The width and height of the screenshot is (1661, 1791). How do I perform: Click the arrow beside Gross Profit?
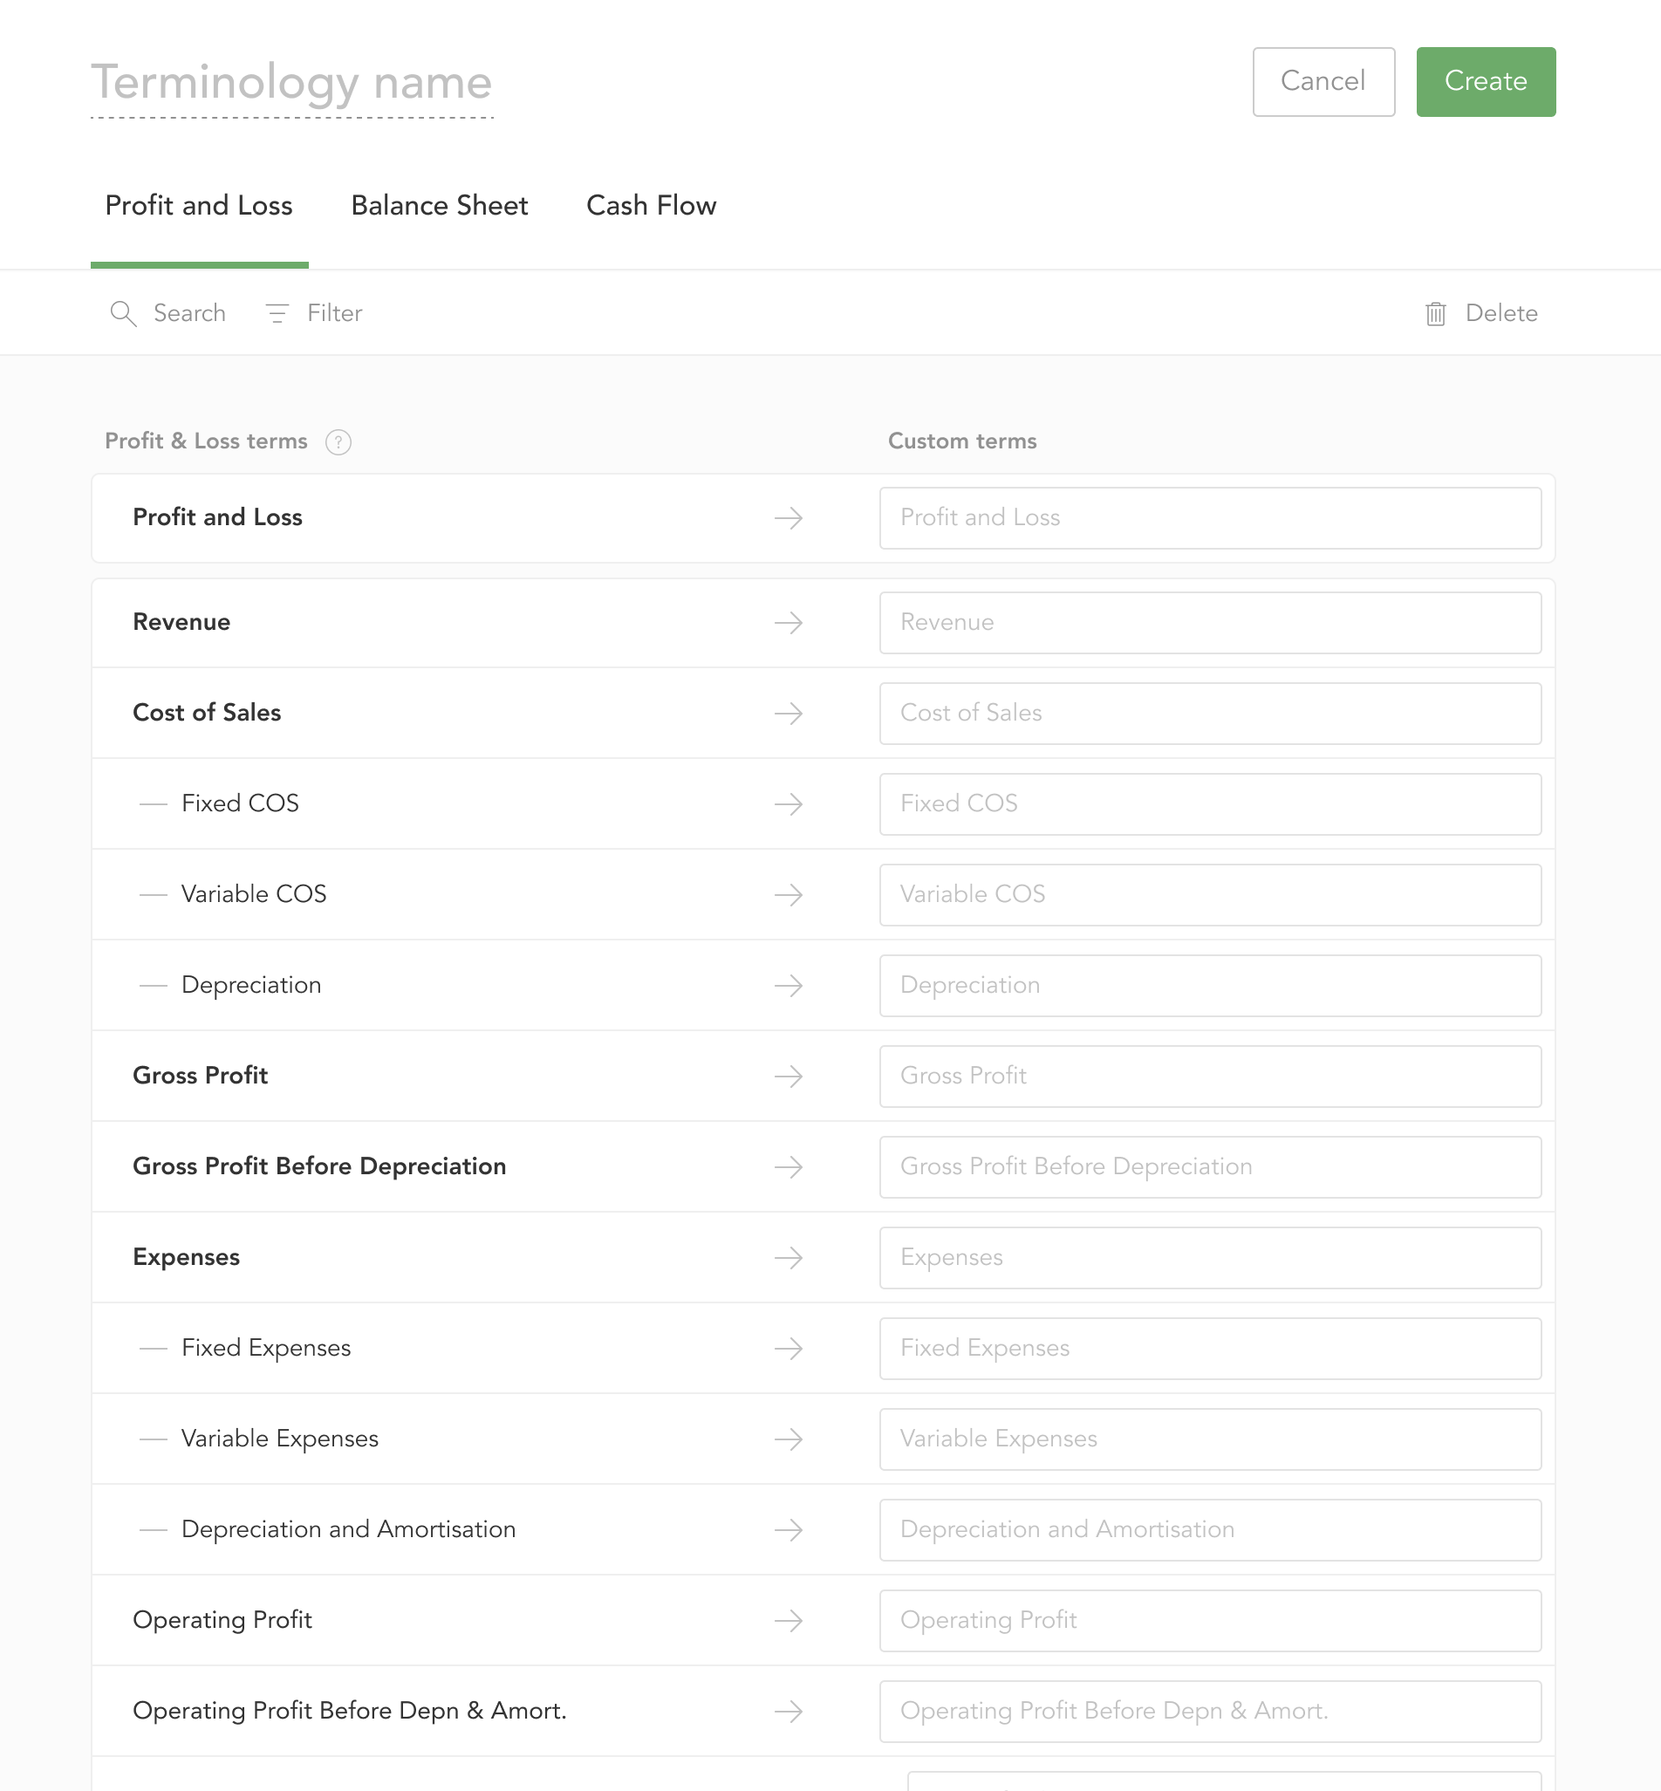point(789,1076)
